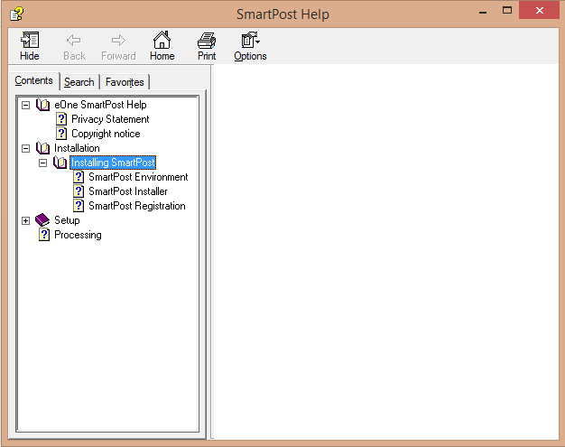Viewport: 565px width, 447px height.
Task: Switch to the Contents tab
Action: coord(34,80)
